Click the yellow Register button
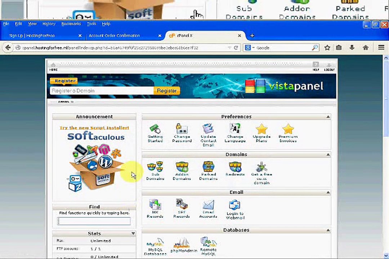The width and height of the screenshot is (389, 259). [167, 91]
